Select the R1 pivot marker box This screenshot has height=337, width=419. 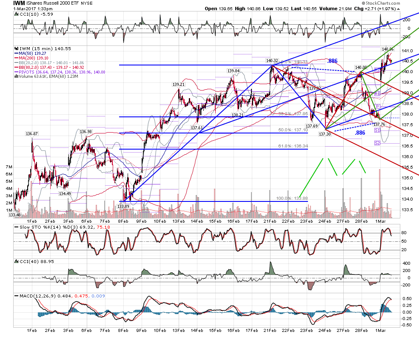tap(377, 94)
